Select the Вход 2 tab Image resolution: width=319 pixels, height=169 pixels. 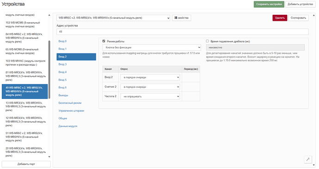tap(76, 57)
